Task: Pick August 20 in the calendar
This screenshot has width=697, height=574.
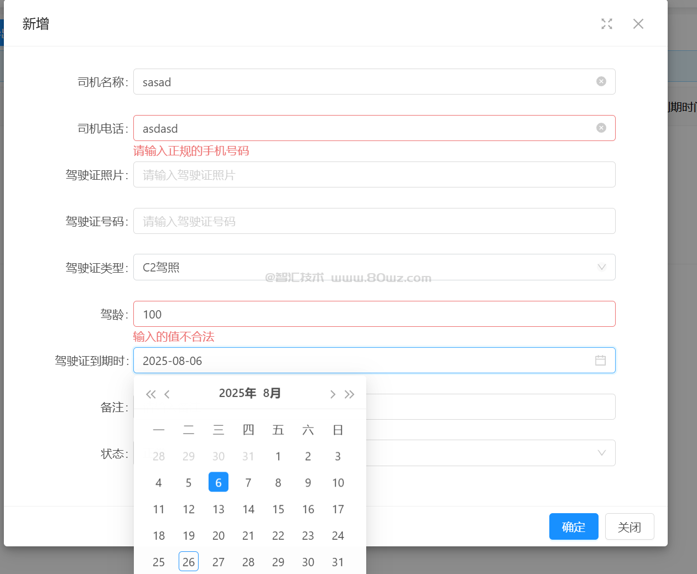Action: (219, 536)
